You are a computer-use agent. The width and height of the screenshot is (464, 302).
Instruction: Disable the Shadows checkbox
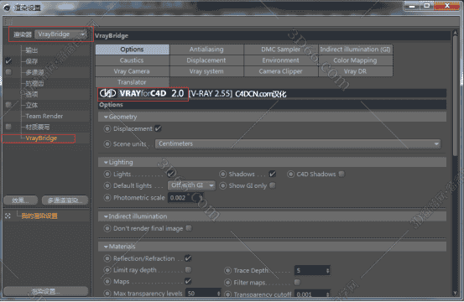pyautogui.click(x=273, y=174)
